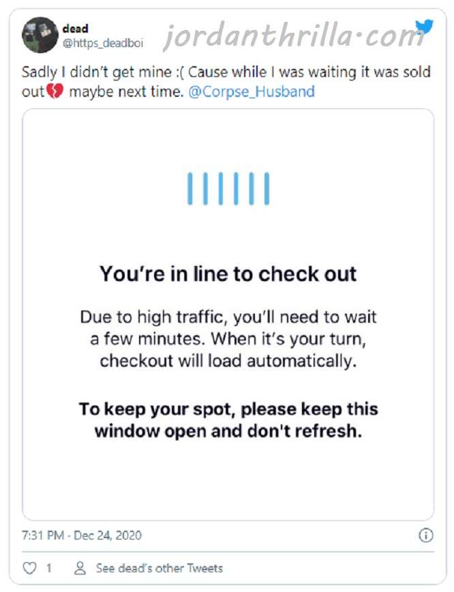The height and width of the screenshot is (592, 454).
Task: Open the @Corpse_Husband mention link
Action: coord(252,92)
